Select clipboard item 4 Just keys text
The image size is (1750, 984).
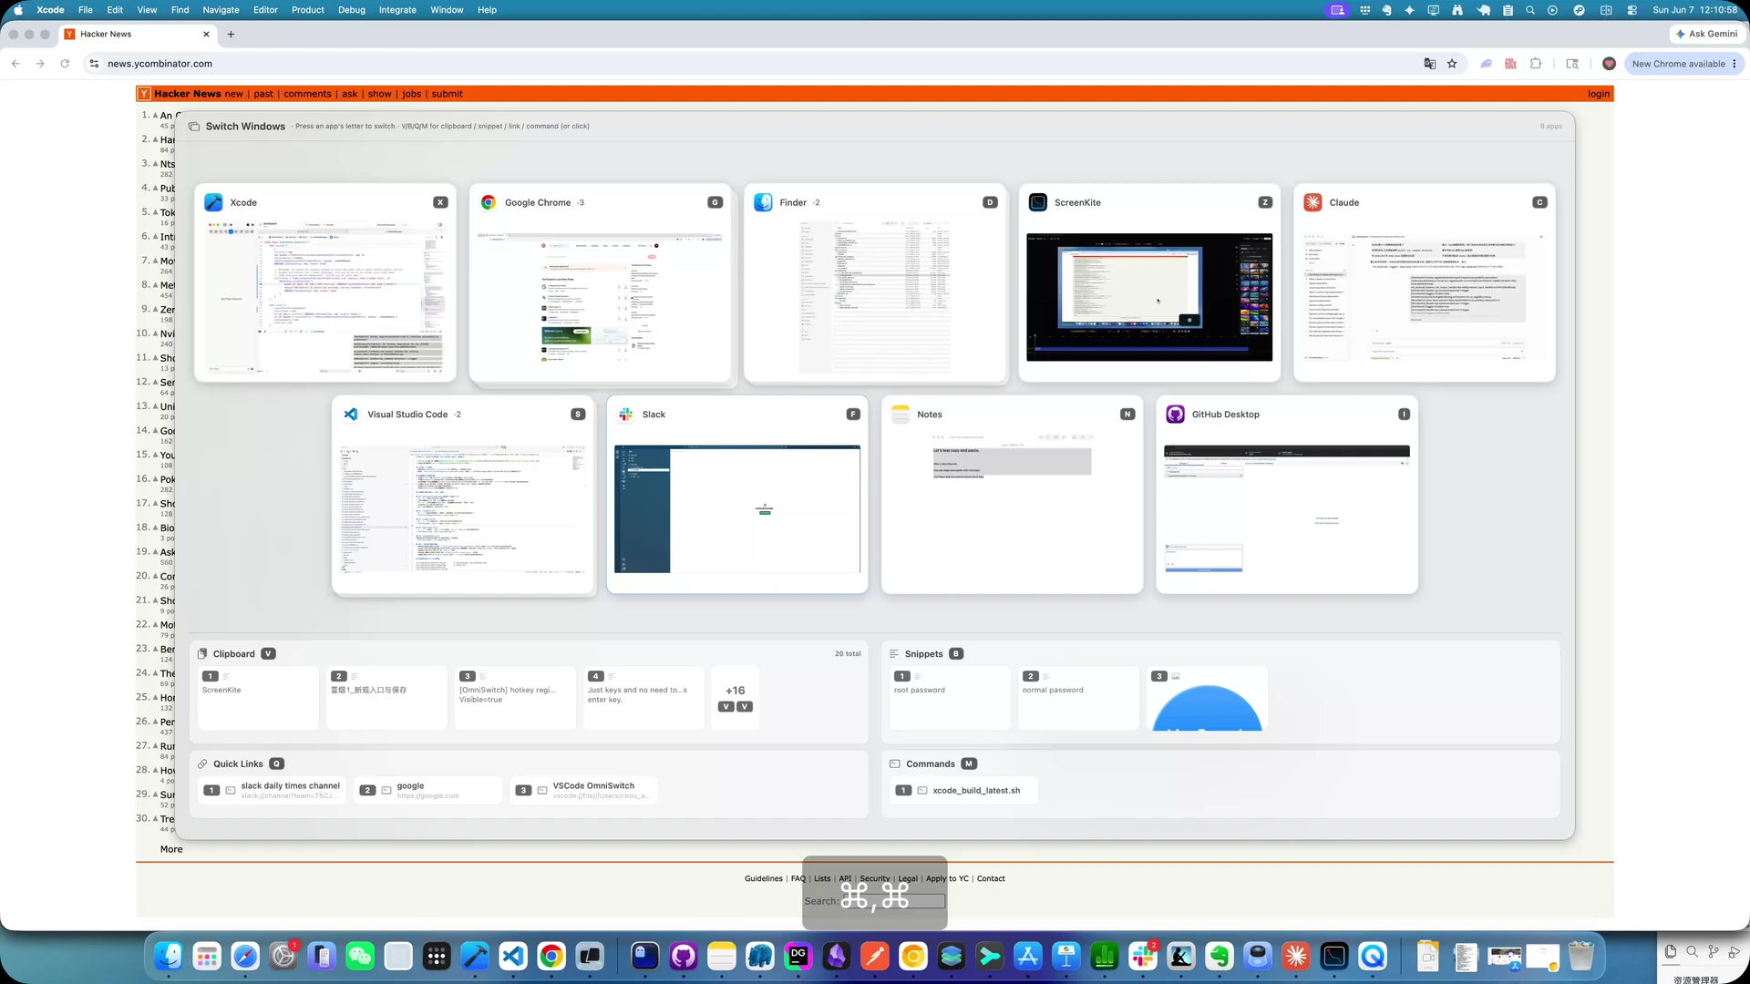[x=643, y=698]
